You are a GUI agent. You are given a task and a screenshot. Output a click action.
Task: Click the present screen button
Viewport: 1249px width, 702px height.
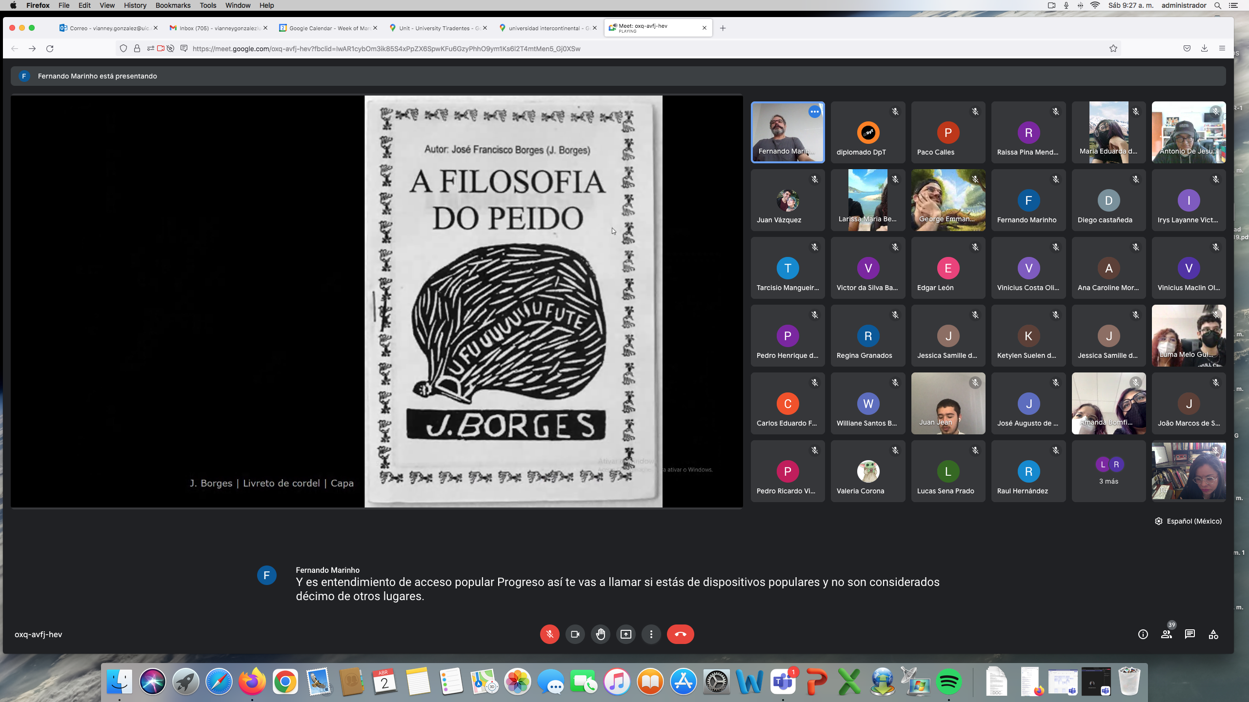(625, 634)
